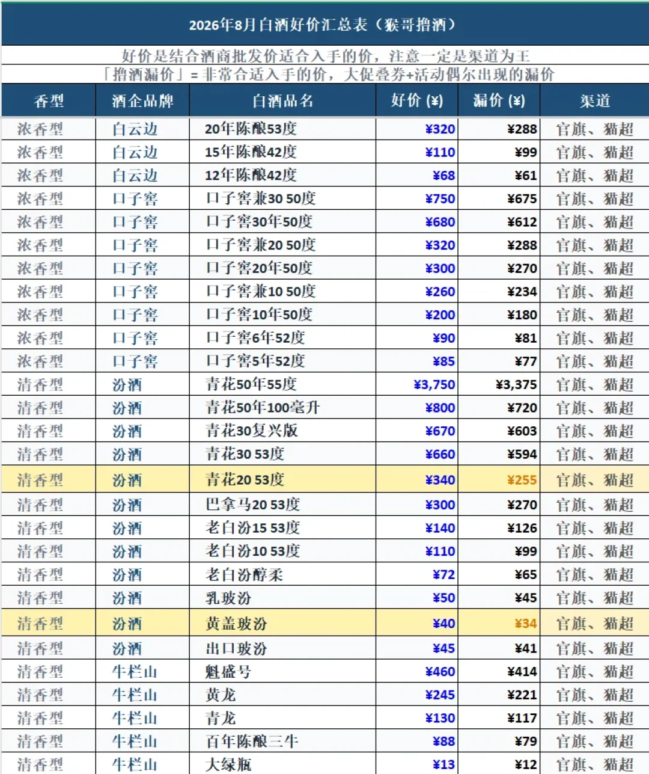Click the price ¥460
Screen dimensions: 649x774
[x=440, y=672]
